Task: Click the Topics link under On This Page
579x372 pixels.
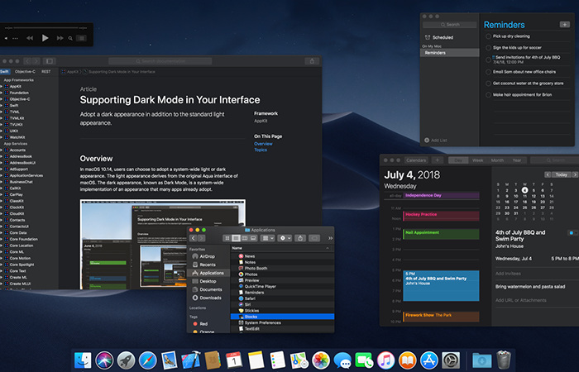Action: coord(261,150)
